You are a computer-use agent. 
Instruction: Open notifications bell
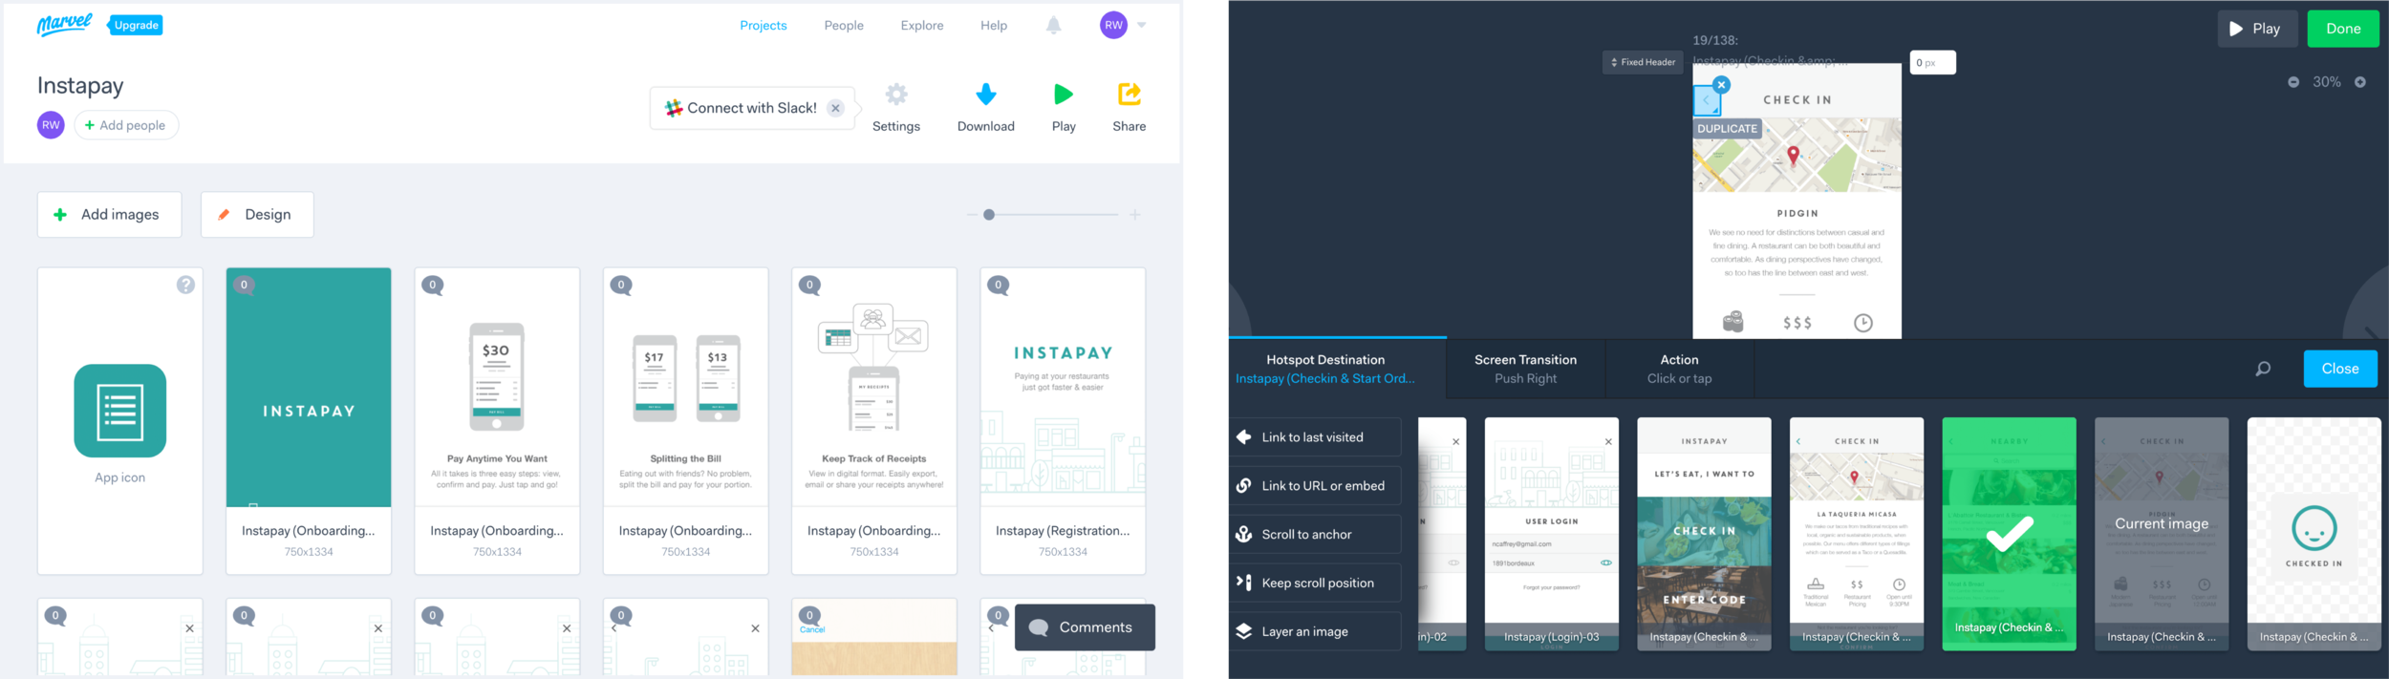coord(1053,26)
